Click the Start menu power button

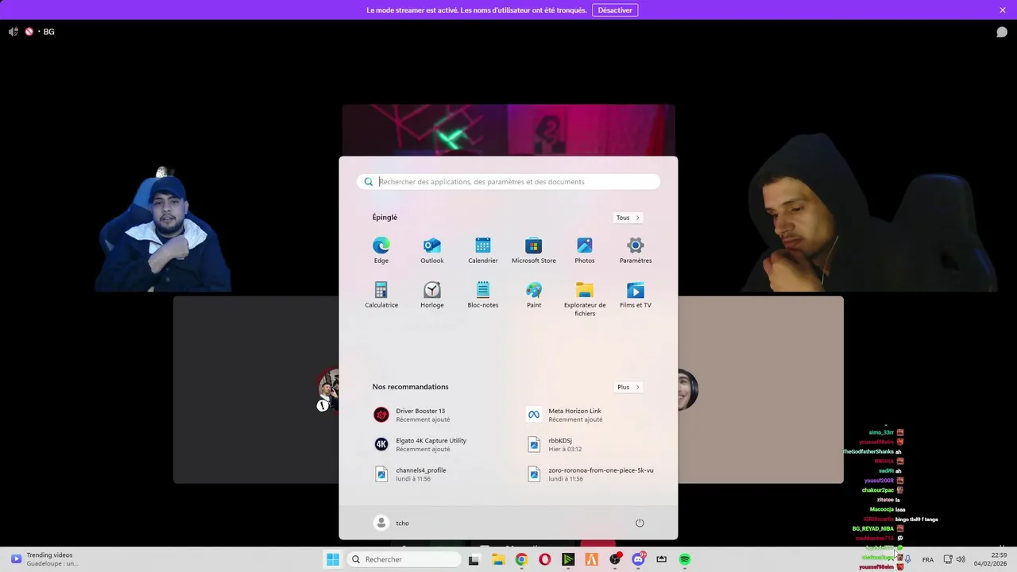click(x=640, y=523)
